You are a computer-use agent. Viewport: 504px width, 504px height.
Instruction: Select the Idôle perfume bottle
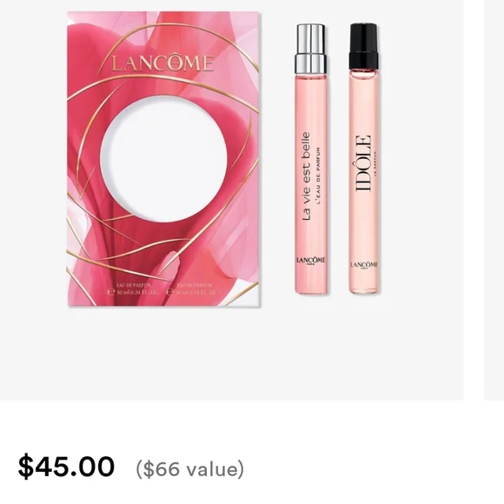(363, 158)
